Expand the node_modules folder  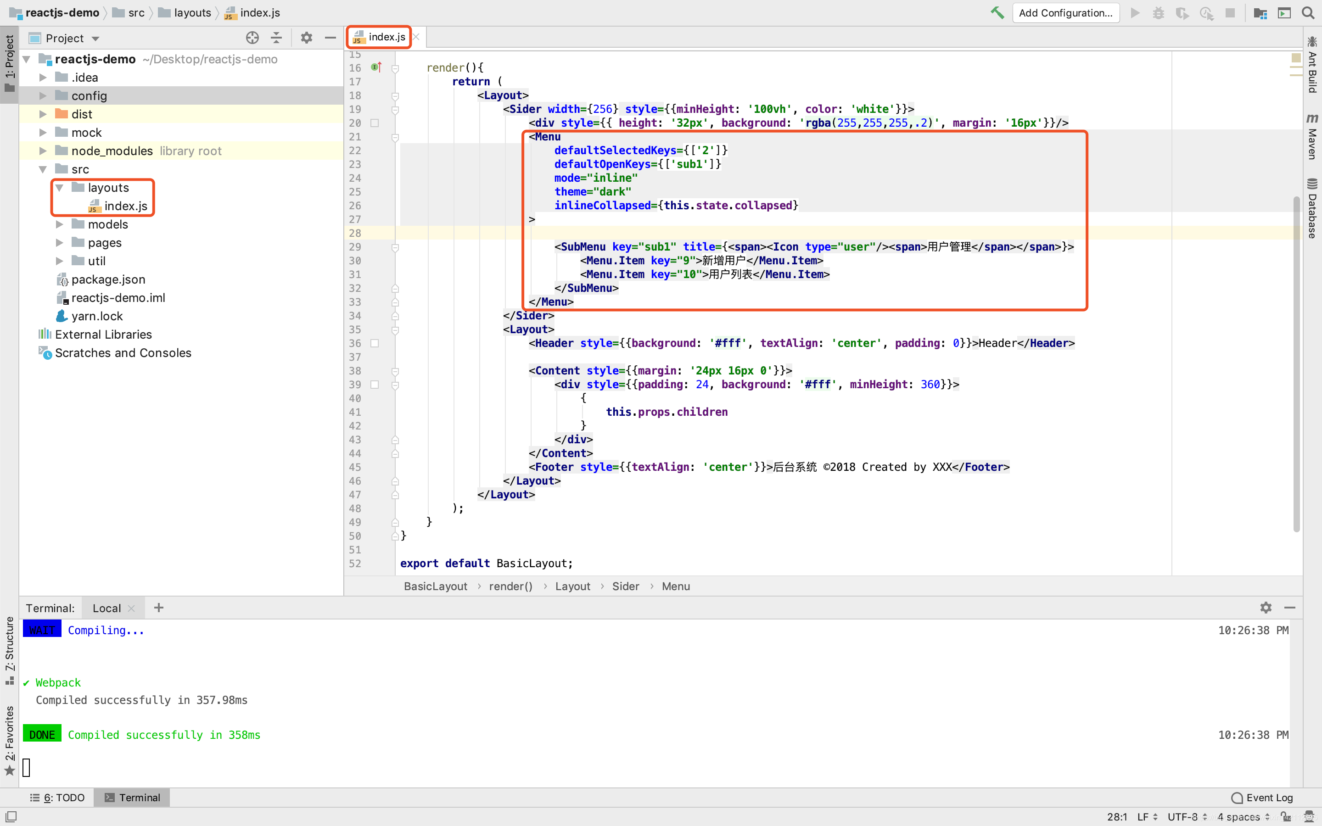(43, 151)
